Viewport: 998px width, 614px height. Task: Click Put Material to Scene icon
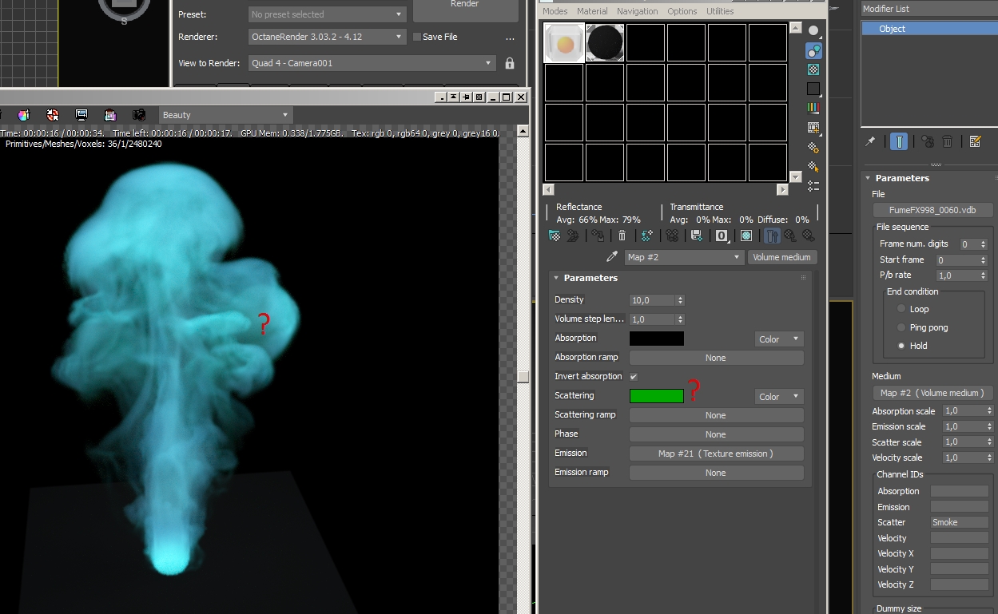[573, 236]
